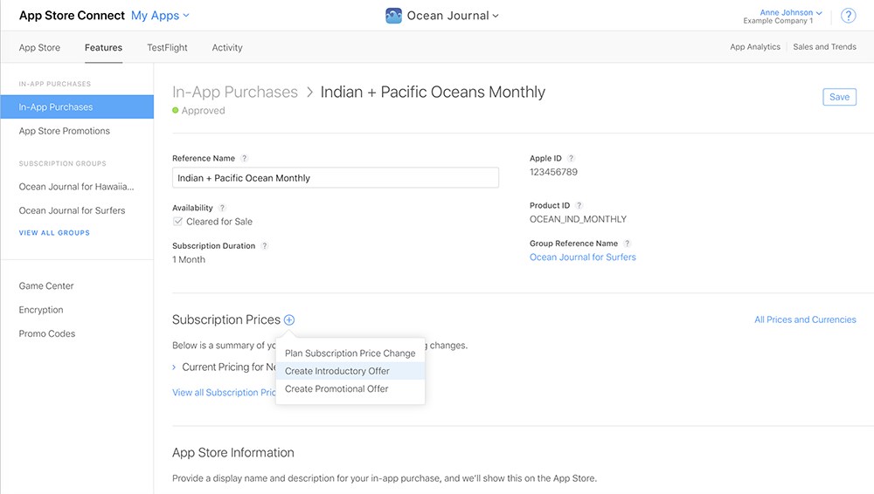Click the 1 Month duration value
Image resolution: width=874 pixels, height=494 pixels.
189,259
